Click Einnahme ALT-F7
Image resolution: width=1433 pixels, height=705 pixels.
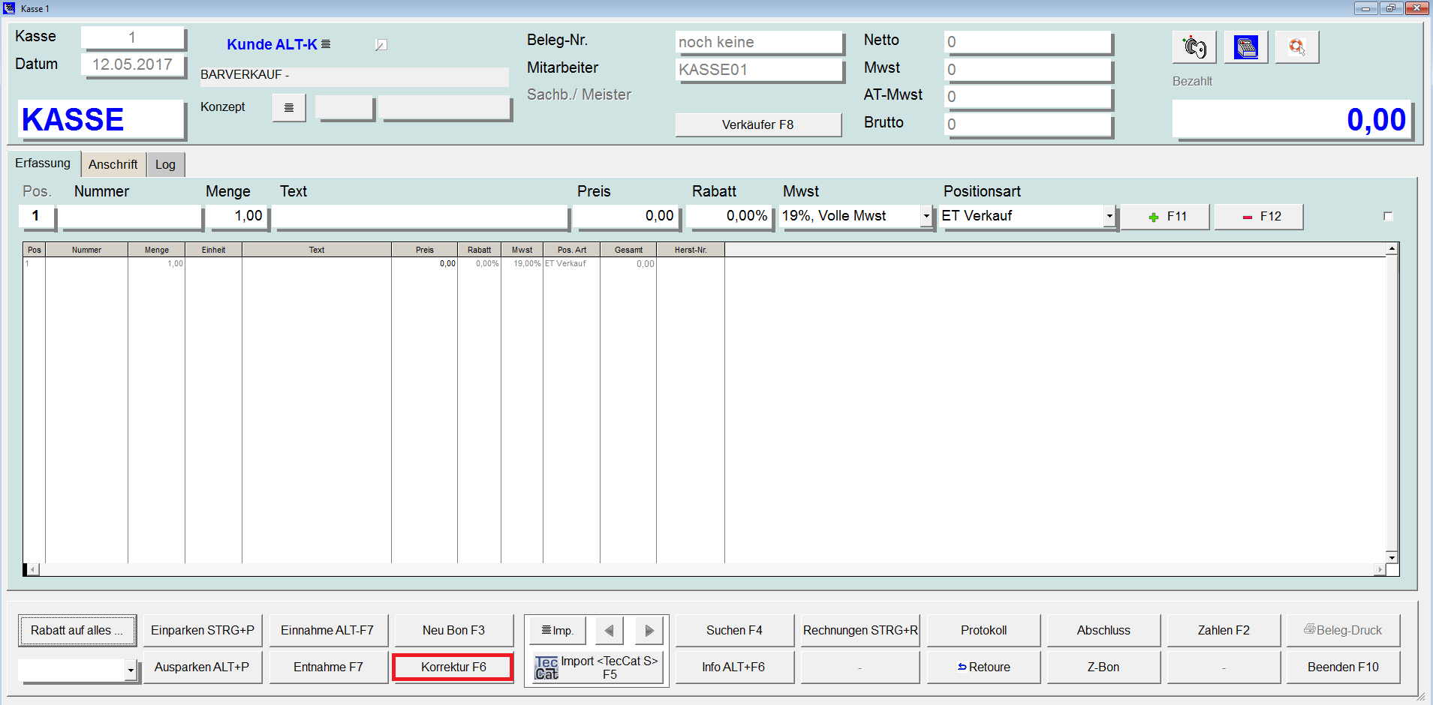tap(328, 631)
